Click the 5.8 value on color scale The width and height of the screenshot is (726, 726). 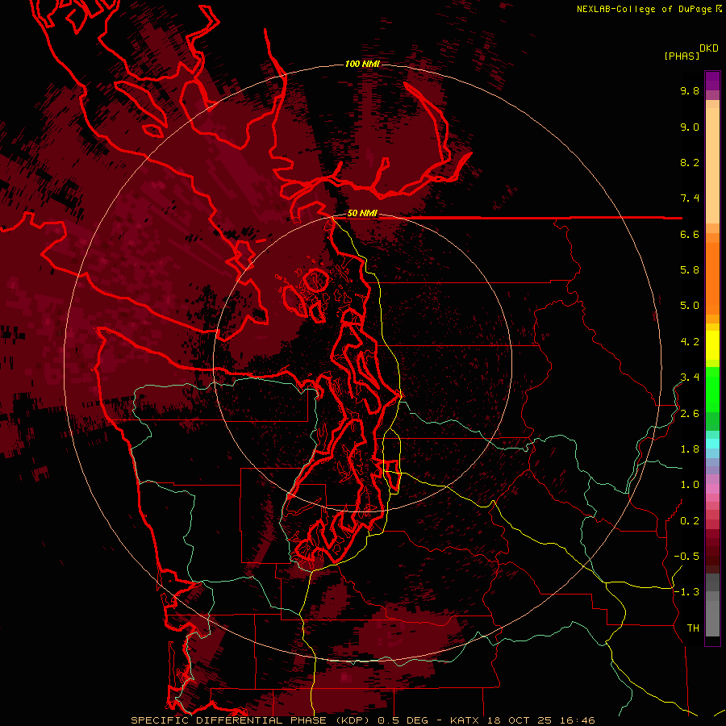tap(690, 270)
